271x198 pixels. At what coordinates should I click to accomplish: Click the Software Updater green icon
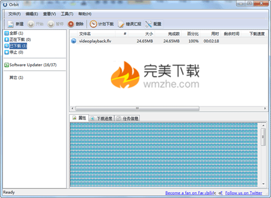coord(6,65)
